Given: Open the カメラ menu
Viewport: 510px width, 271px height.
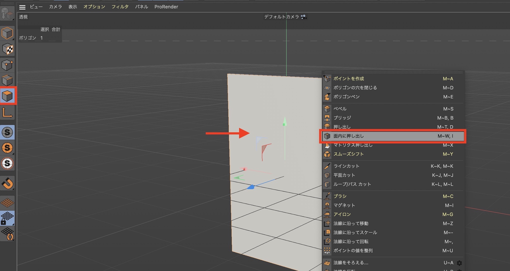Looking at the screenshot, I should (x=55, y=7).
